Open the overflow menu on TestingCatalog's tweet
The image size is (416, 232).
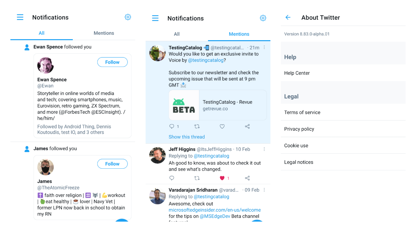click(x=264, y=47)
